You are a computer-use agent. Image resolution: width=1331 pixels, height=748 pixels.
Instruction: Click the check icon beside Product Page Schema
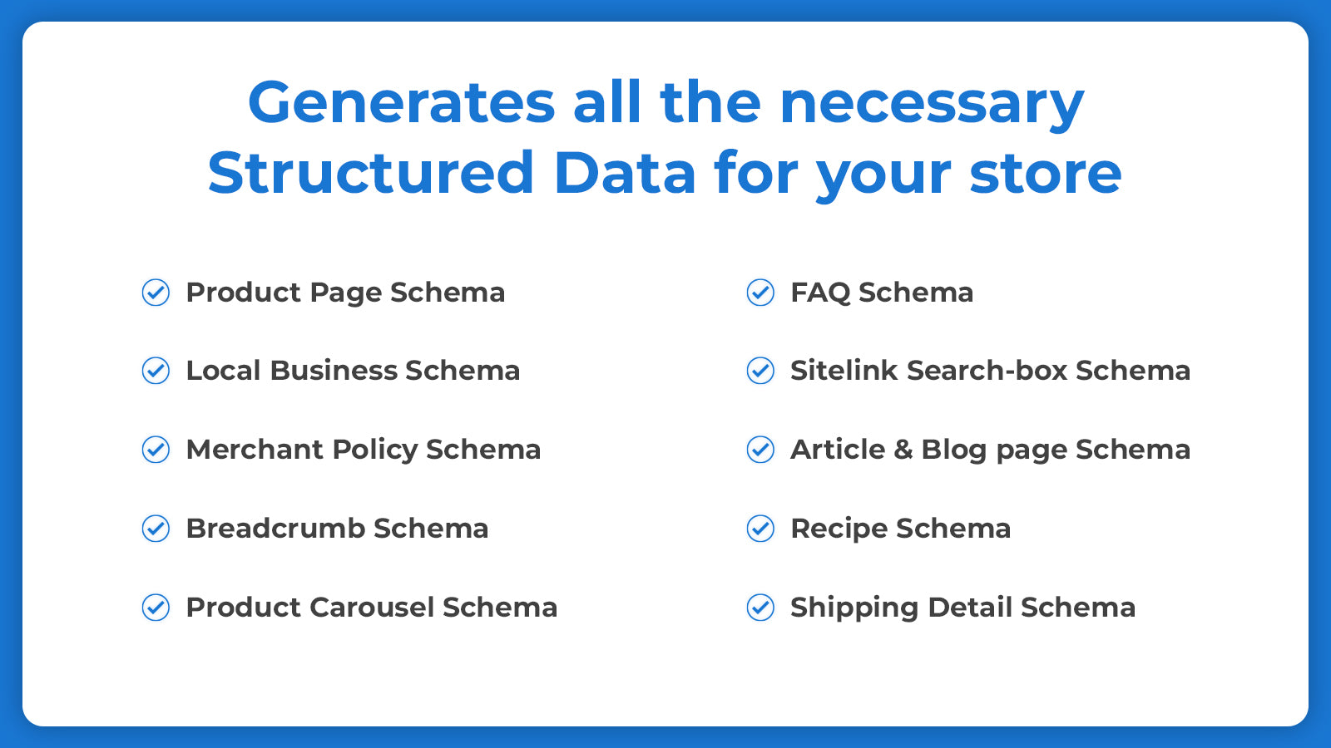(156, 293)
